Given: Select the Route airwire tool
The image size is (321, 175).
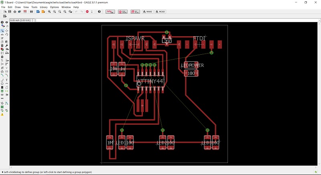Looking at the screenshot, I should 2,75.
